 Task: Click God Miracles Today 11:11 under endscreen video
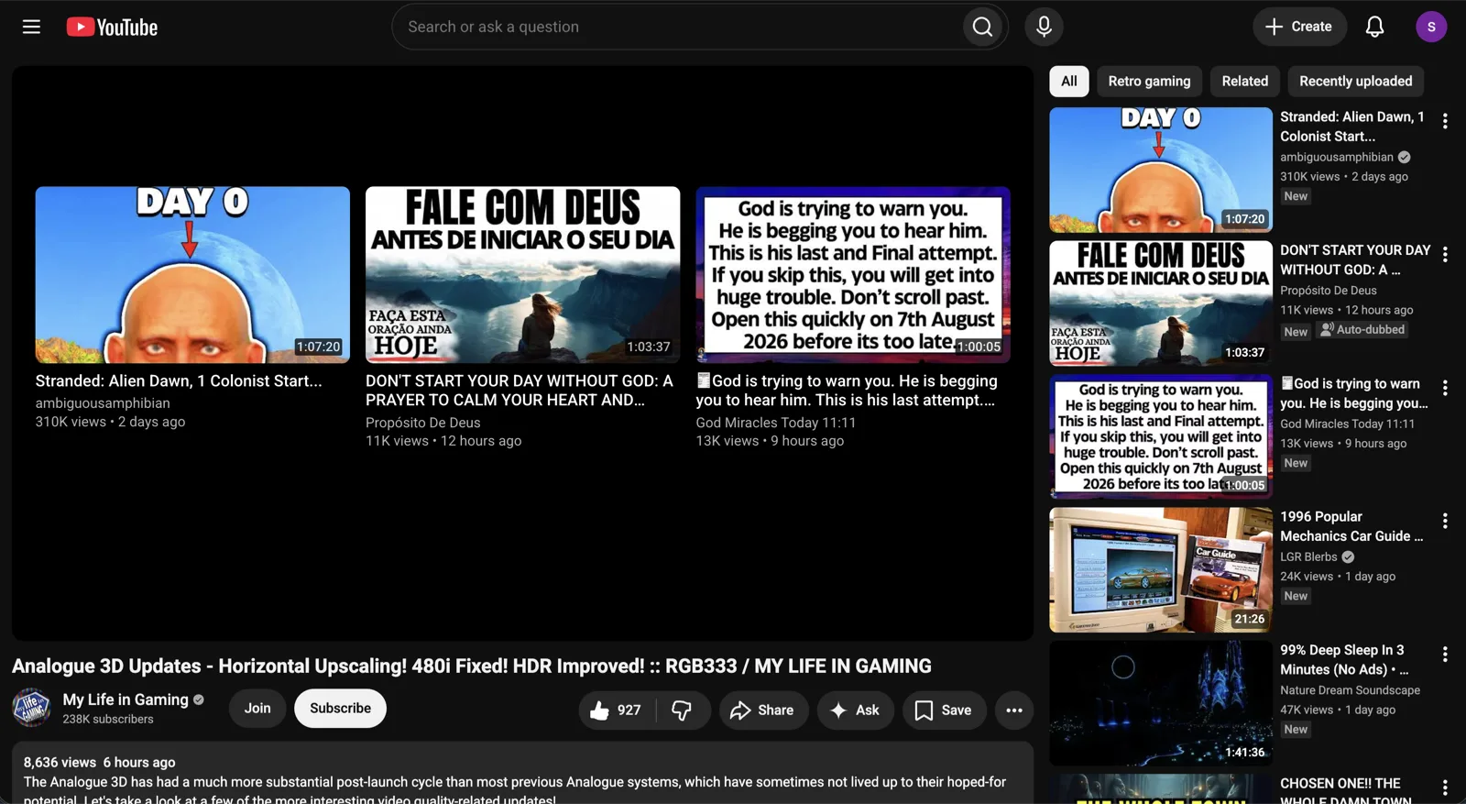coord(775,423)
